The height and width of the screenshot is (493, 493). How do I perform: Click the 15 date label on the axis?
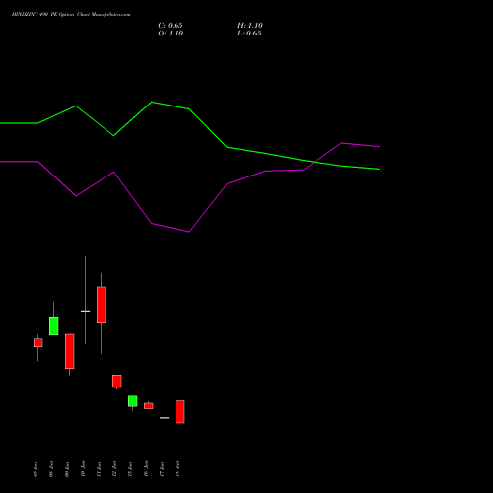tap(130, 469)
